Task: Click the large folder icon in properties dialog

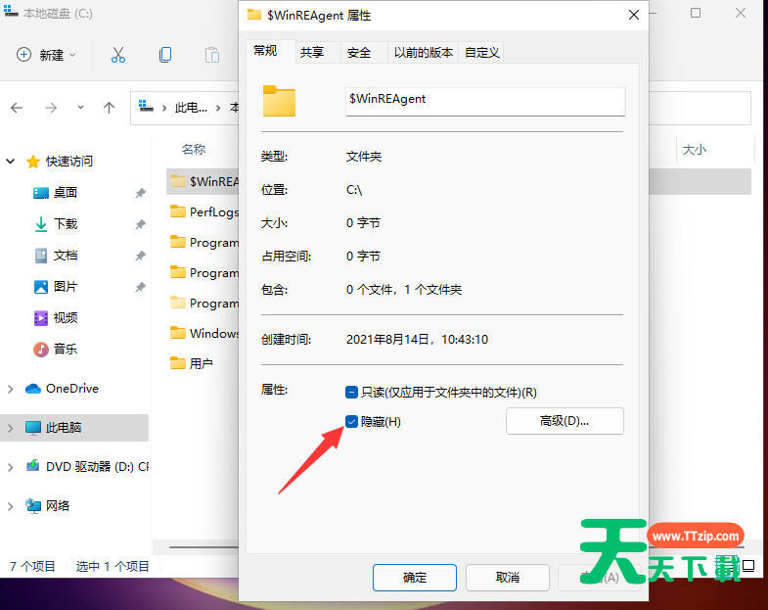Action: pos(279,101)
